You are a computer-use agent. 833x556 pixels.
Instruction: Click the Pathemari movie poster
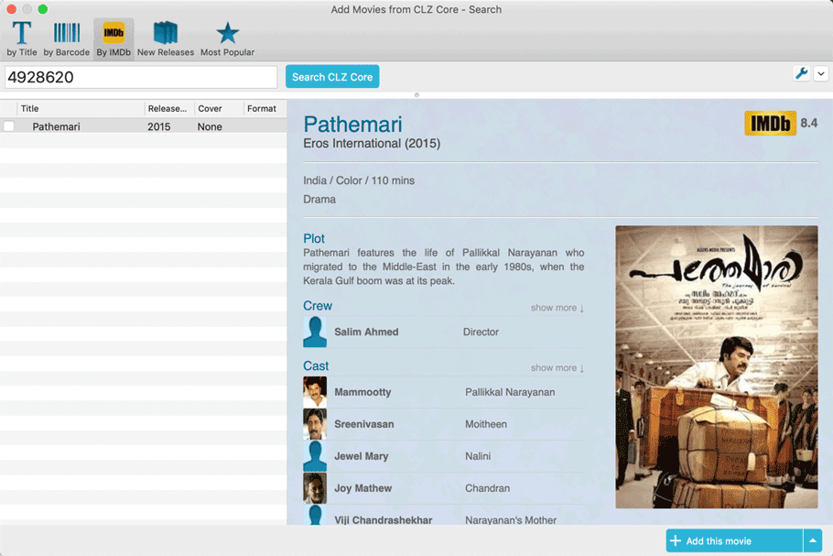coord(716,366)
